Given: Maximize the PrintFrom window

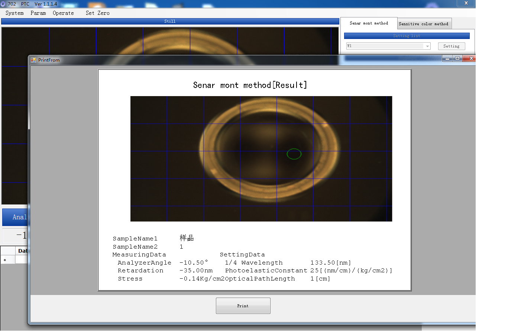Looking at the screenshot, I should click(x=457, y=59).
